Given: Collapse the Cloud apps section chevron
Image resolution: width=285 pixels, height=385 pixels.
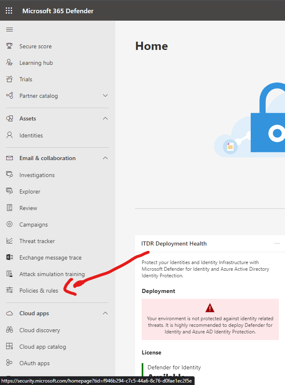Looking at the screenshot, I should tap(105, 313).
